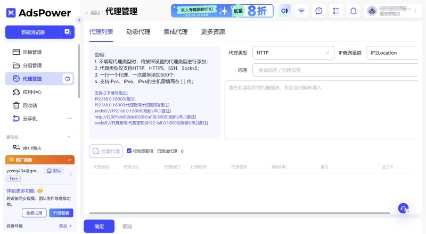The image size is (426, 234).
Task: Click the 环境管理 window icon
Action: tap(17, 52)
